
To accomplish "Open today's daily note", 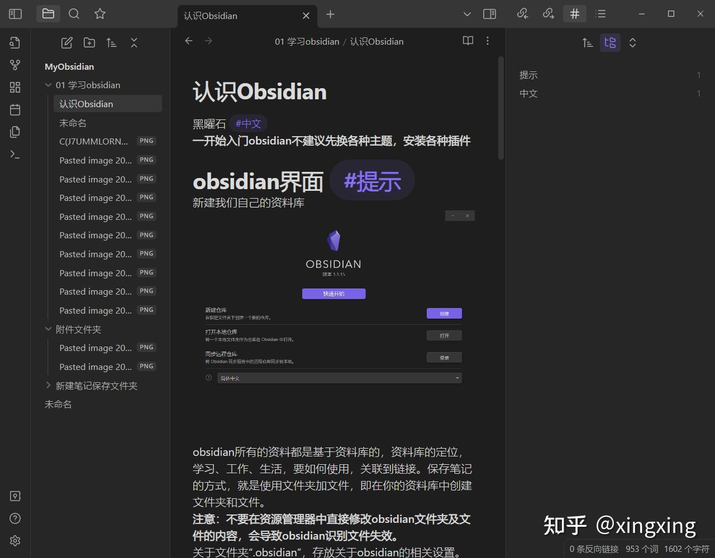I will coord(15,109).
